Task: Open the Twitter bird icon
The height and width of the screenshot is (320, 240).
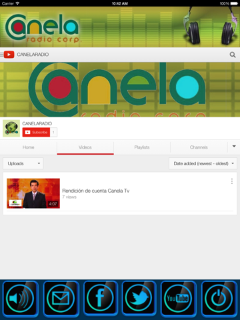Action: pyautogui.click(x=139, y=299)
